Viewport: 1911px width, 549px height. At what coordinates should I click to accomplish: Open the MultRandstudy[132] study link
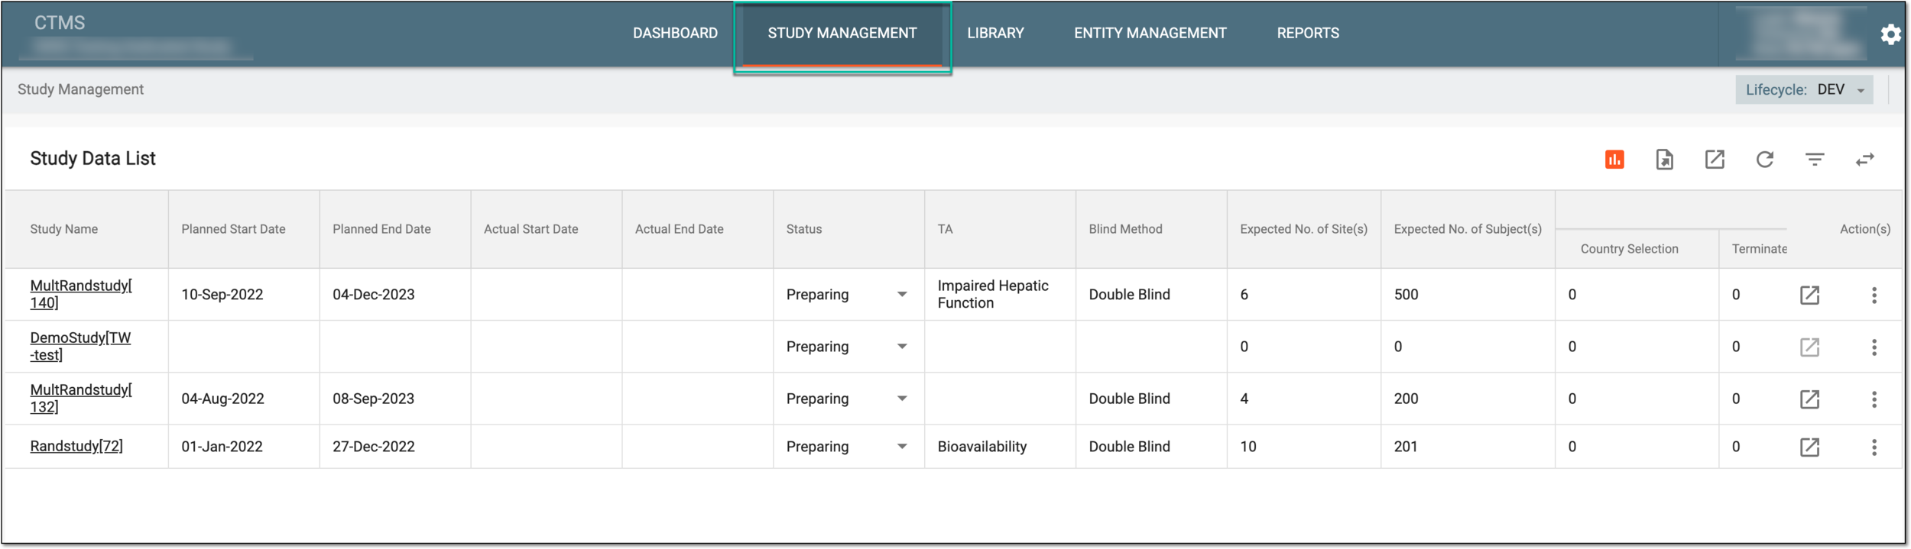point(81,398)
